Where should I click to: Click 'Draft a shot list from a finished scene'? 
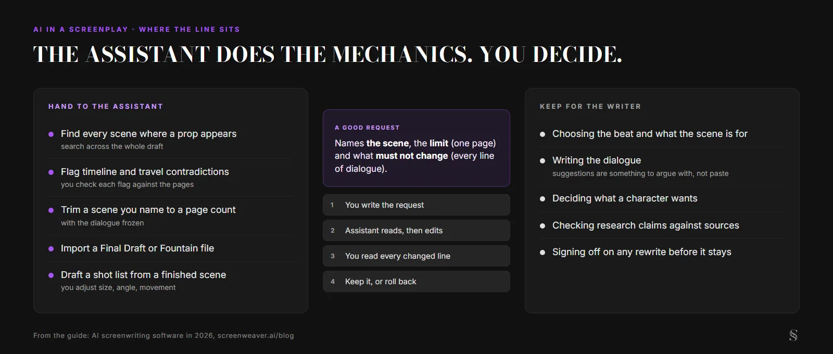144,275
